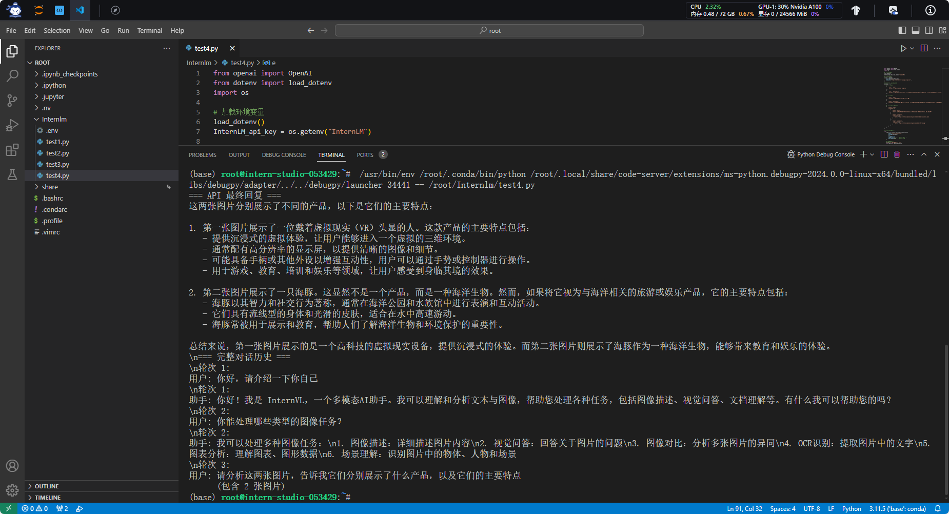
Task: Toggle bottom panel visibility
Action: 916,30
